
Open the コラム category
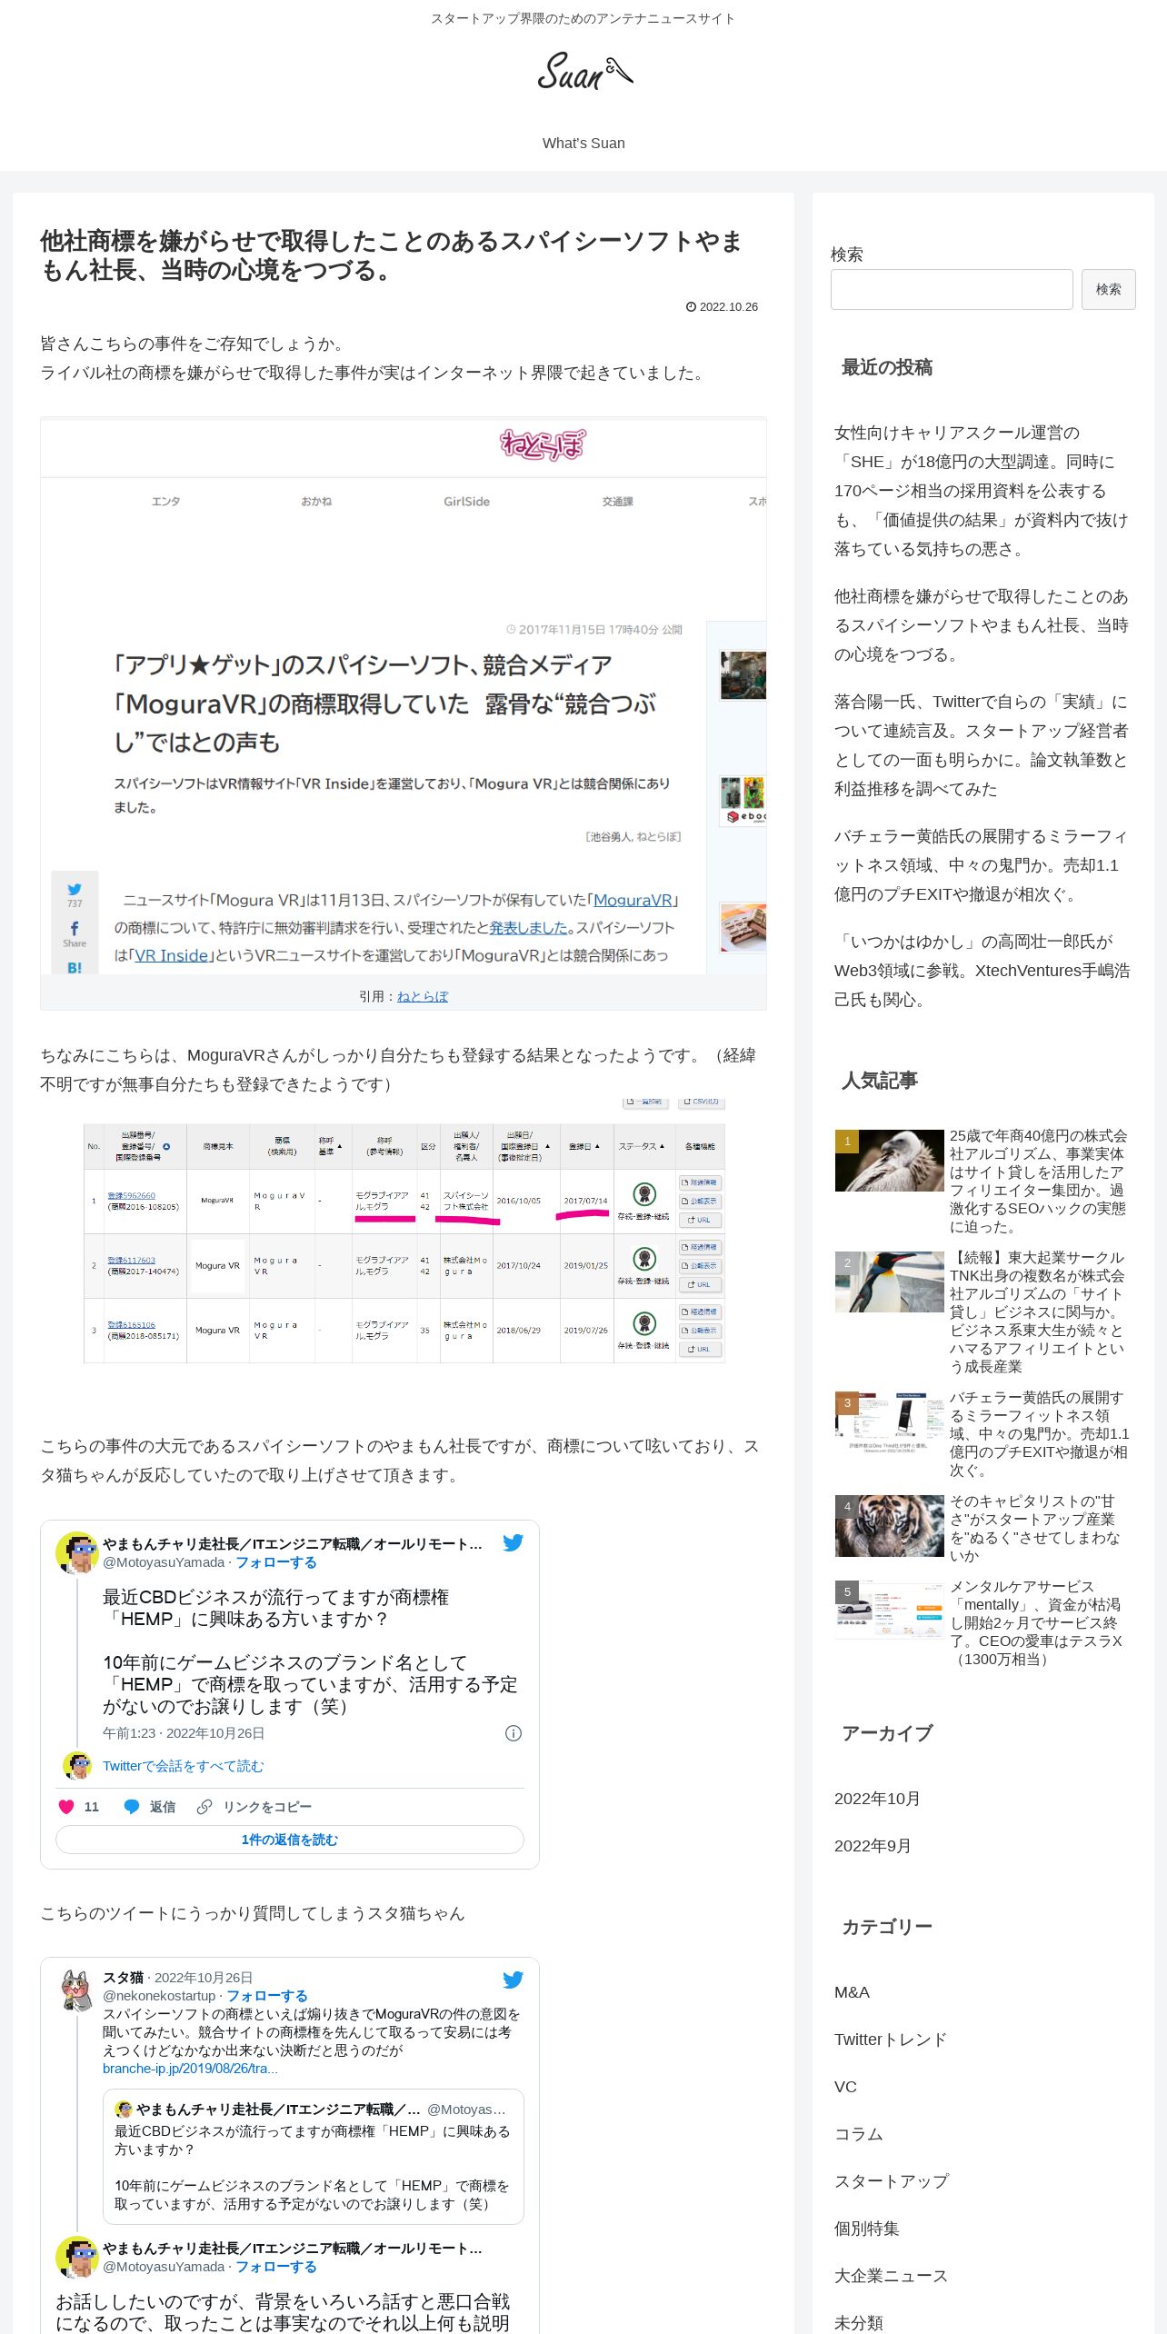(x=859, y=2134)
